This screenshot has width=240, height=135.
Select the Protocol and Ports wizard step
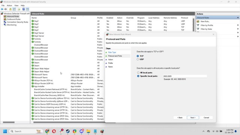115,56
